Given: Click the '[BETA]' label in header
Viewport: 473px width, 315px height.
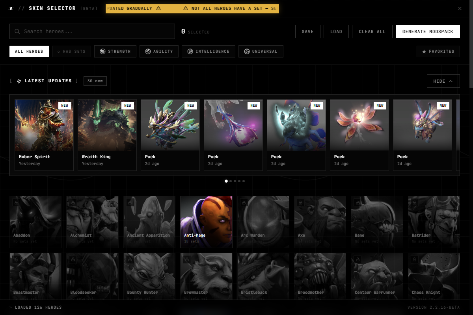Looking at the screenshot, I should [89, 8].
